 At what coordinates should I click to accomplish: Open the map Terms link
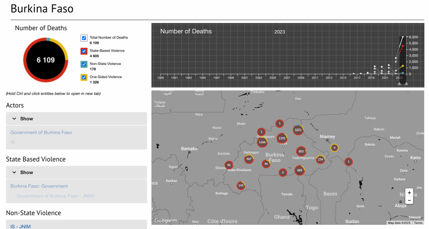point(418,223)
